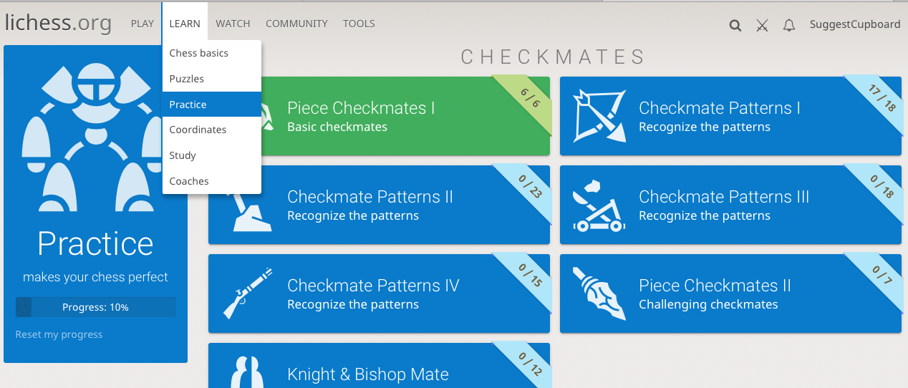Click the catapult icon

[x=600, y=205]
